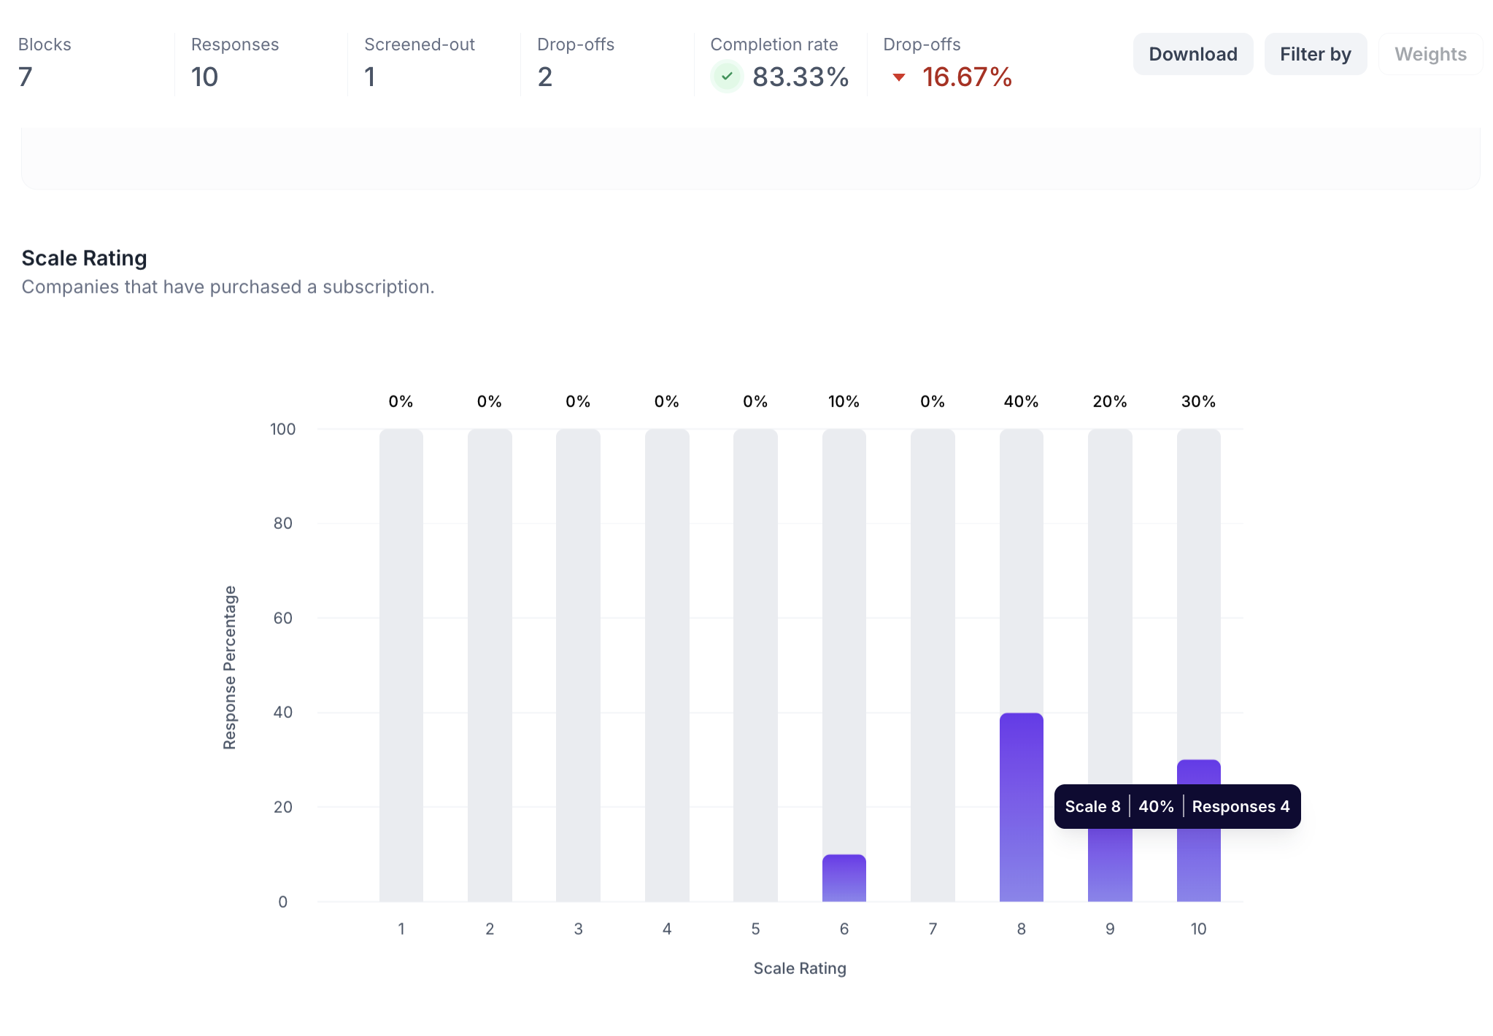
Task: Click the Scale 8 tooltip
Action: tap(1176, 806)
